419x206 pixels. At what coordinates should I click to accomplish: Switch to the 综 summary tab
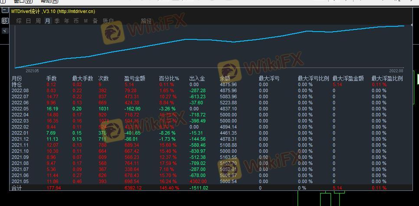(x=19, y=21)
